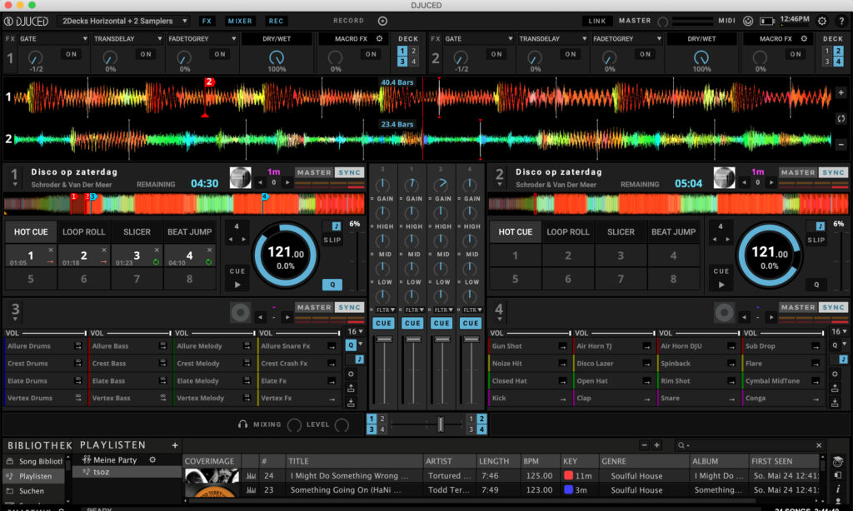Toggle FX 2 Macro FX ON

796,54
